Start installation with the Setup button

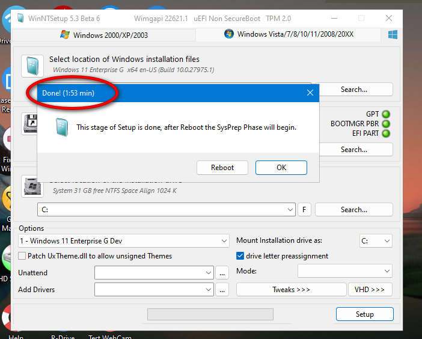[x=365, y=314]
